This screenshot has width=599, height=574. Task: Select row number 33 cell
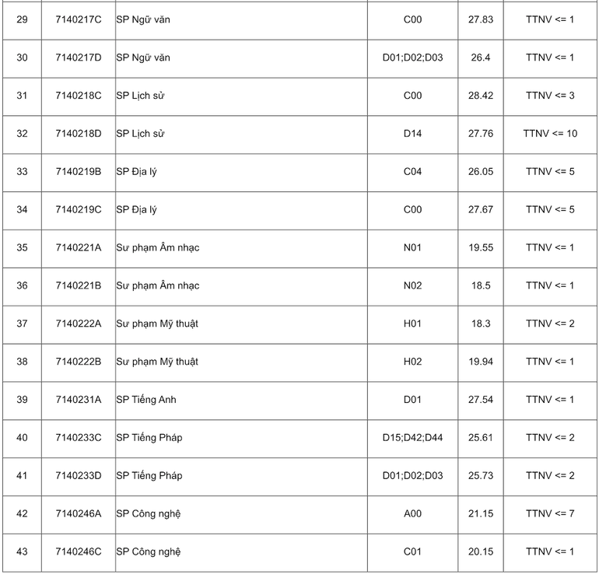click(x=22, y=172)
